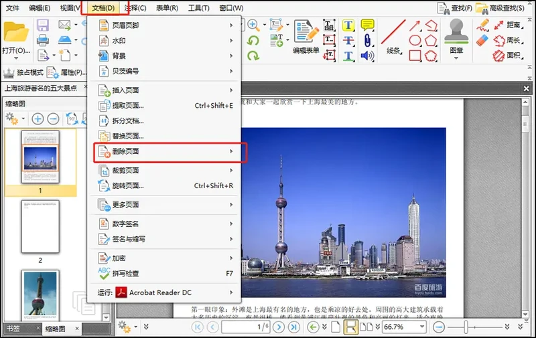The width and height of the screenshot is (536, 338).
Task: Click 提取页面... menu item
Action: pos(165,106)
